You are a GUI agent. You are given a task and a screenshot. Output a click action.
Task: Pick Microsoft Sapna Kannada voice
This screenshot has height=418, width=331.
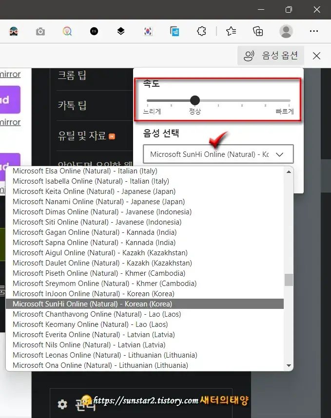[x=145, y=242]
